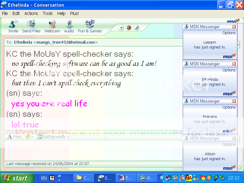Click the Windows start button
The image size is (244, 183).
click(x=16, y=178)
